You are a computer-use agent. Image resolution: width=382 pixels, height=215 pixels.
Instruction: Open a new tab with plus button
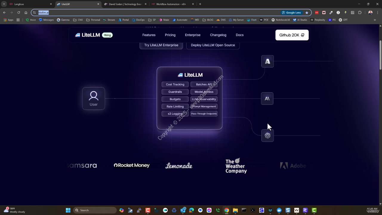pyautogui.click(x=200, y=4)
